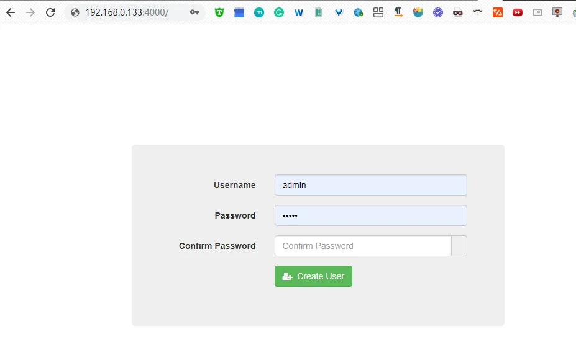Image resolution: width=576 pixels, height=347 pixels.
Task: Click the globe site-info icon in address bar
Action: pyautogui.click(x=75, y=12)
